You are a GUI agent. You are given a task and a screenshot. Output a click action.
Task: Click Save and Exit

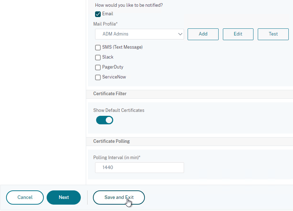coord(119,198)
